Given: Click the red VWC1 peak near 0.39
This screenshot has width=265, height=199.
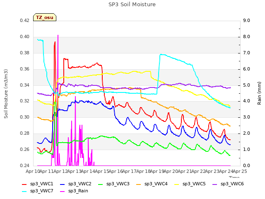Looking at the screenshot, I should (55, 42).
